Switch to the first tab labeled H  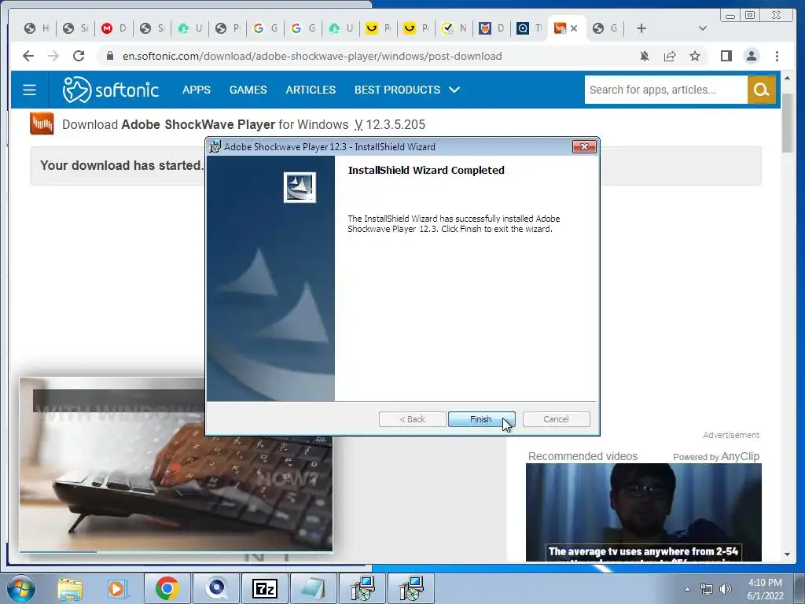37,28
